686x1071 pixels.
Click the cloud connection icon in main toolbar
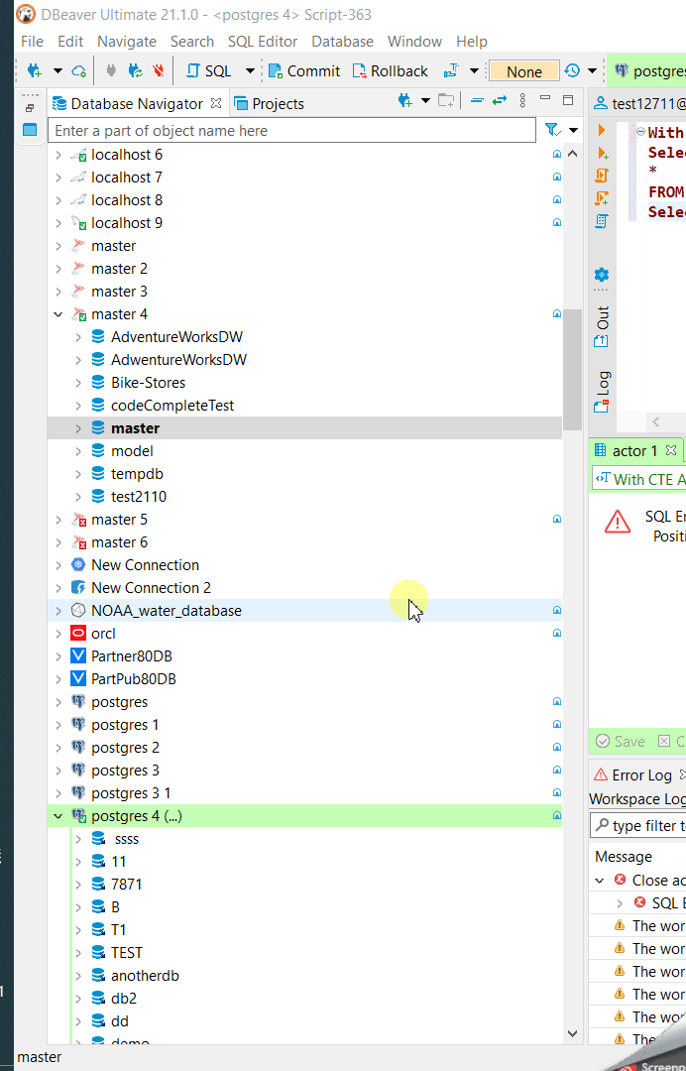(x=79, y=71)
